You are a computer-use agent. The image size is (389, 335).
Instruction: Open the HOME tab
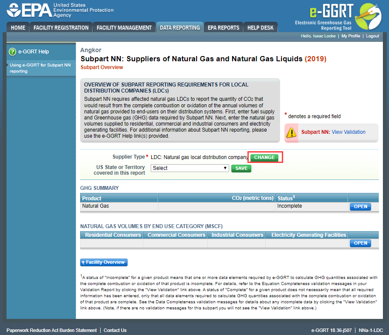18,28
